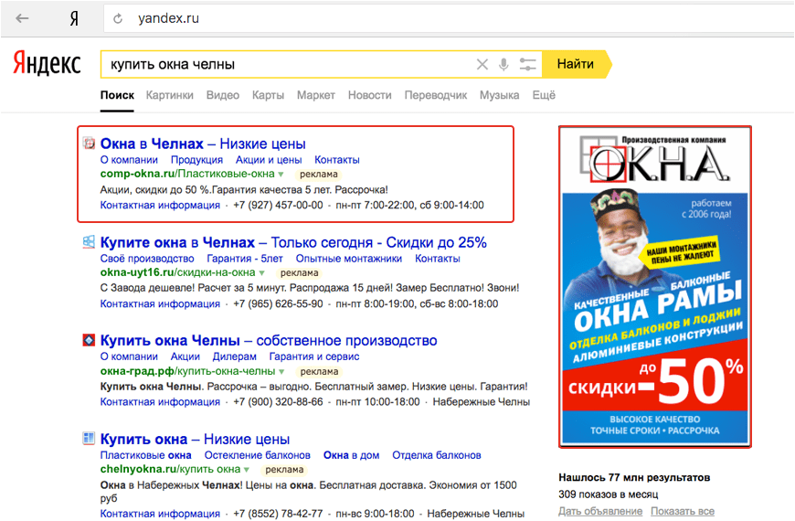Click the favicon next to 'Купите окна в Челнах'
The image size is (795, 521).
[x=90, y=242]
